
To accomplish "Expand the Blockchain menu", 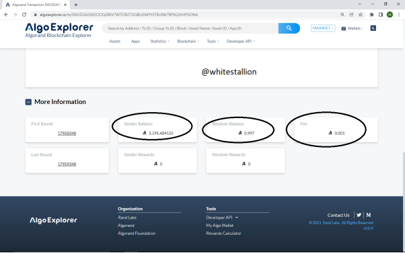I will point(188,41).
